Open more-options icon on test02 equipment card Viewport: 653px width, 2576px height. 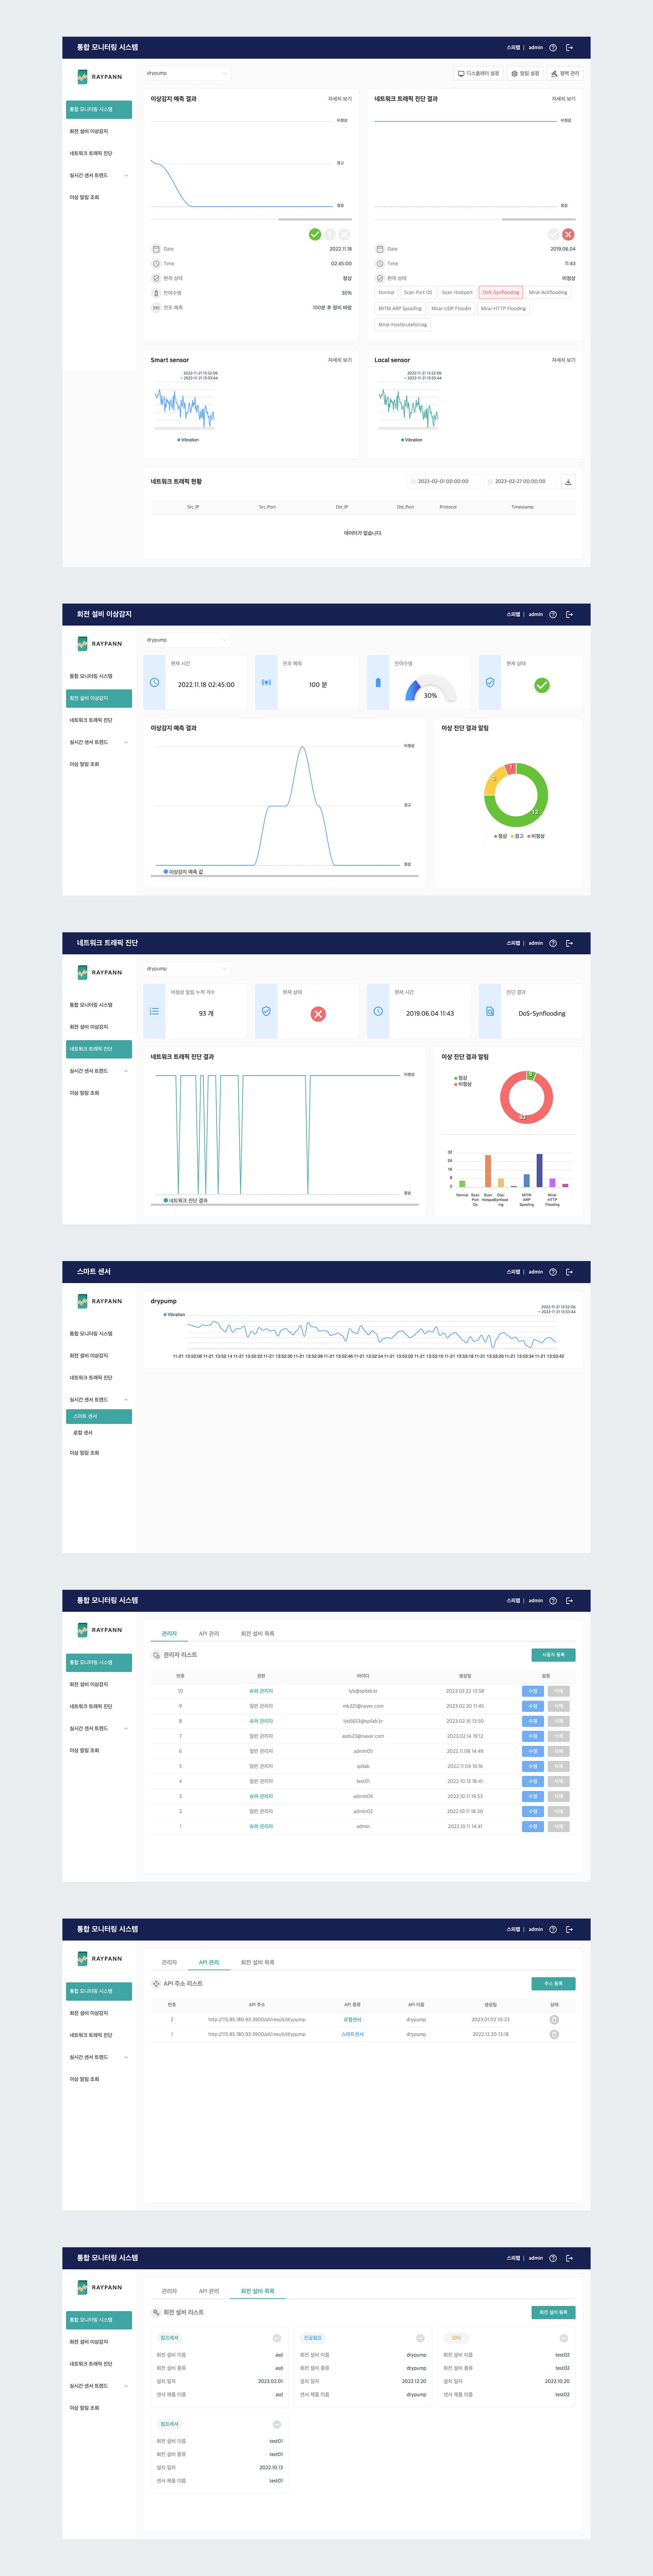(x=563, y=2338)
